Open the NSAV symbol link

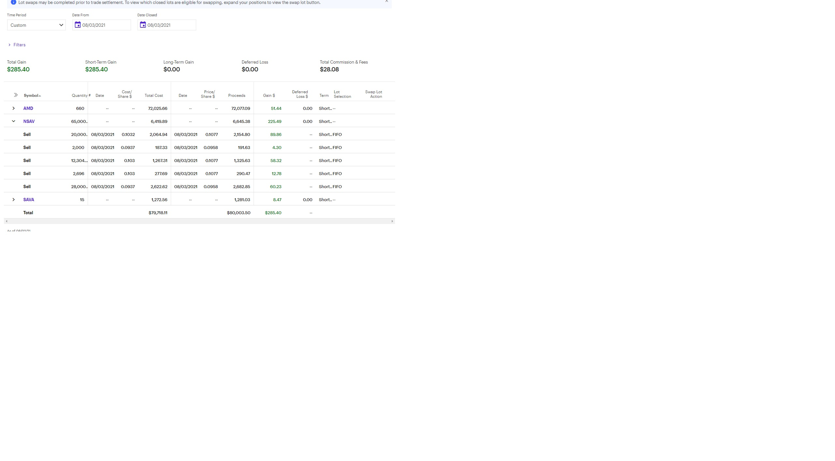coord(29,121)
